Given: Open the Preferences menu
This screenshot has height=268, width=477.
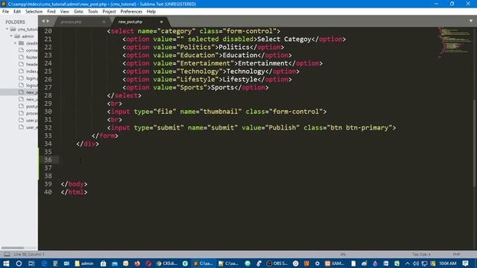Looking at the screenshot, I should [131, 12].
